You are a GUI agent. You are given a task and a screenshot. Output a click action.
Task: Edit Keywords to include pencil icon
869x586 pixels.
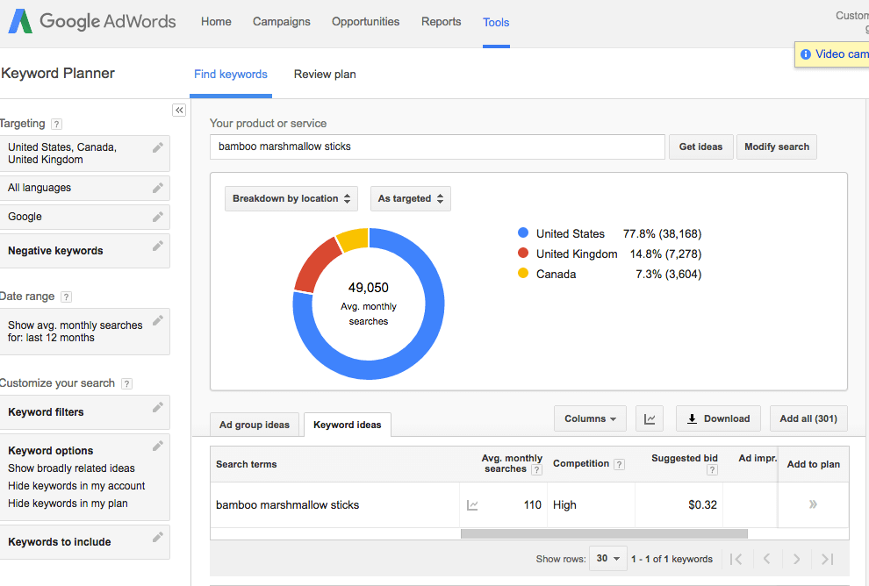[158, 537]
